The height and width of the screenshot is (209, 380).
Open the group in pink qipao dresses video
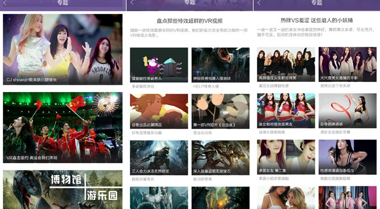tap(347, 197)
